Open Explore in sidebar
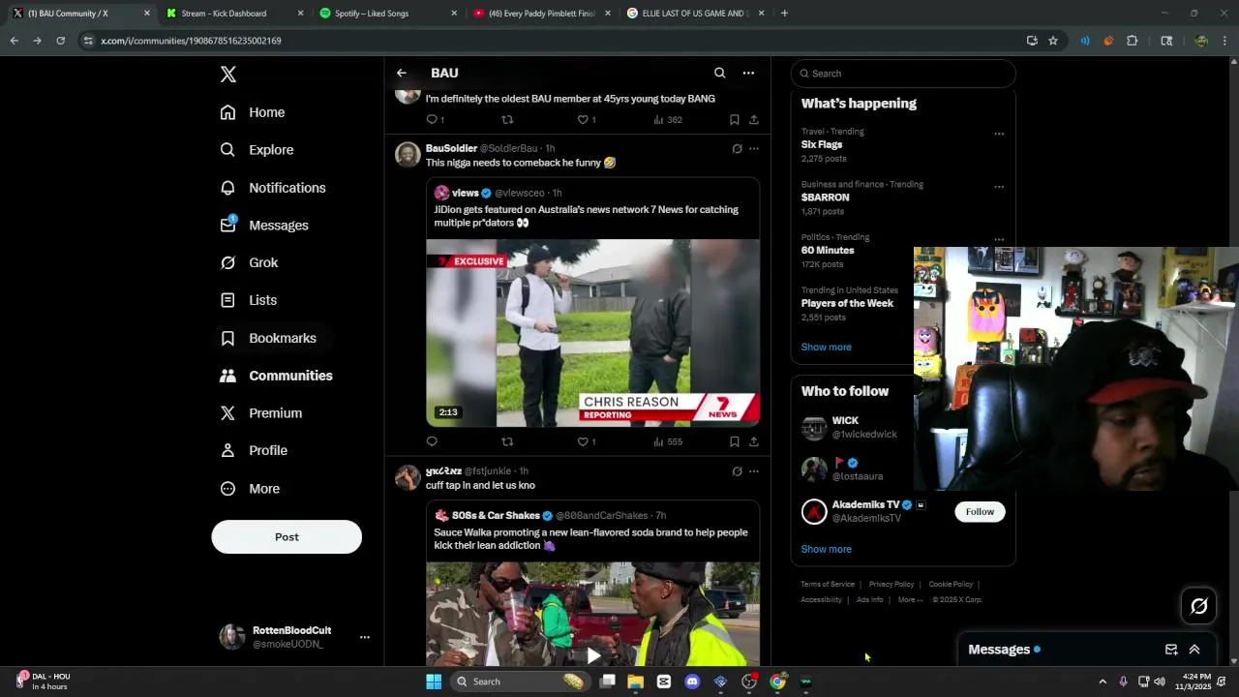Screen dimensions: 1239x697 coord(257,150)
